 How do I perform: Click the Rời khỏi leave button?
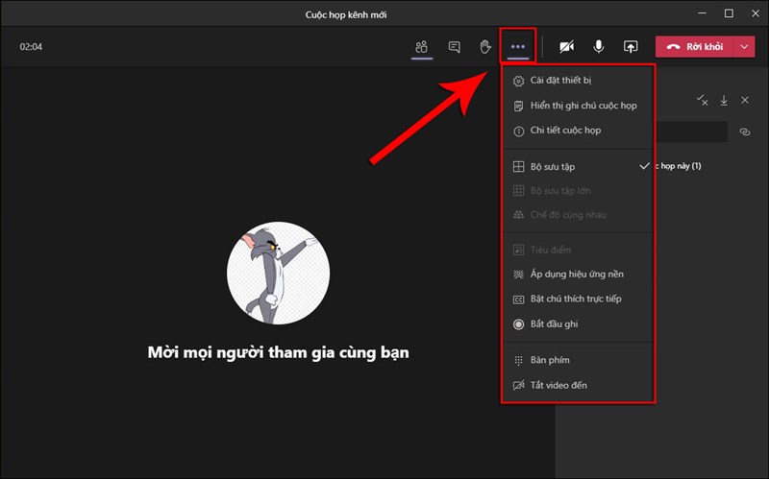(694, 46)
